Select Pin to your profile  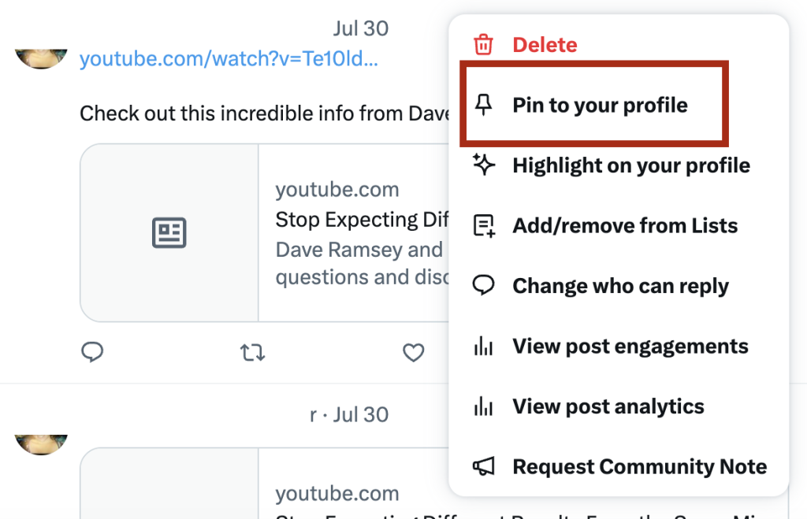click(x=600, y=106)
